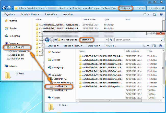Open view options dropdown arrow in C: window
The width and height of the screenshot is (166, 113).
click(149, 14)
